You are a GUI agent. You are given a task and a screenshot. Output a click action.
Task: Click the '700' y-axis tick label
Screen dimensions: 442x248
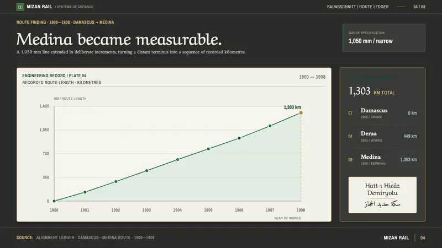click(46, 154)
